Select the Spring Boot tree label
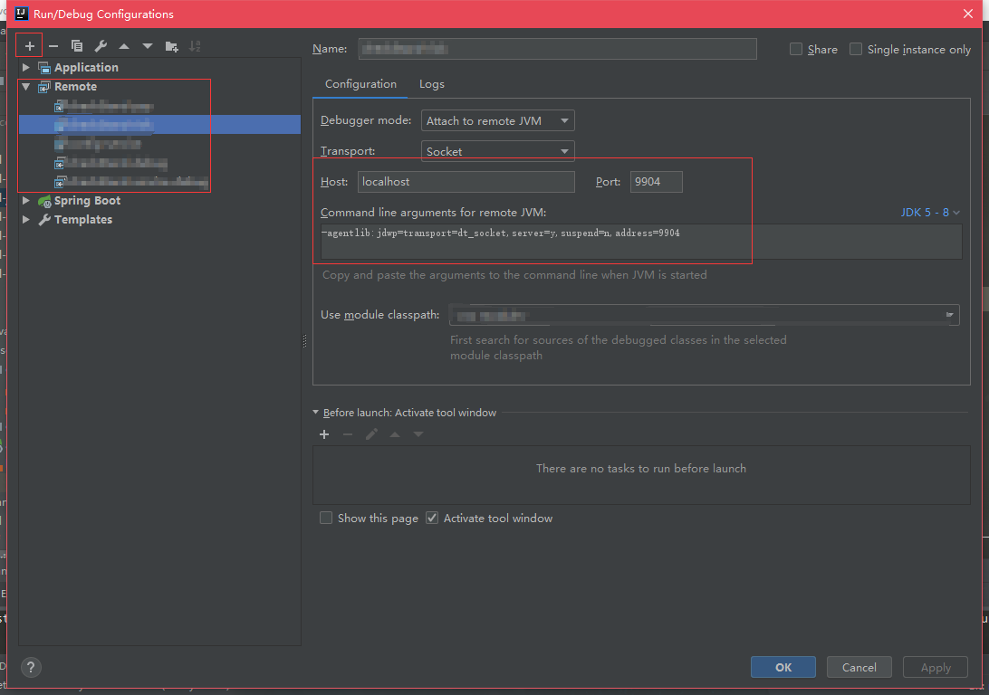 87,201
